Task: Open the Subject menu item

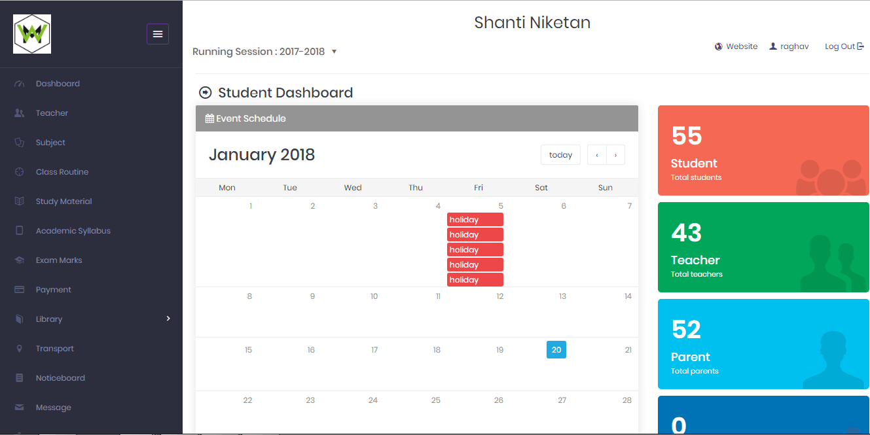Action: (x=50, y=143)
